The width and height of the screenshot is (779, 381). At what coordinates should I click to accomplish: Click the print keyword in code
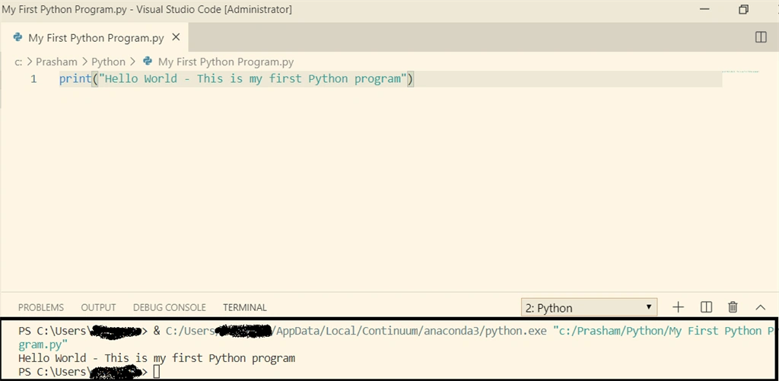pos(75,79)
